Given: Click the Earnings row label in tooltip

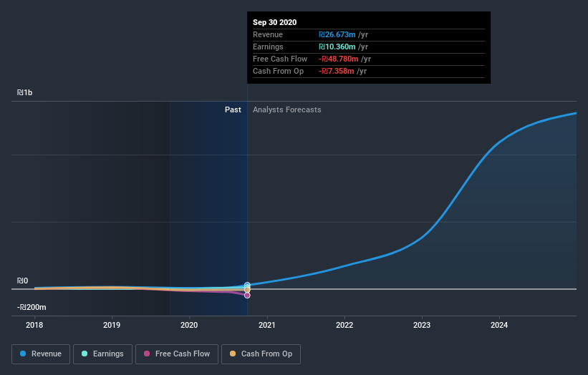Looking at the screenshot, I should tap(268, 47).
